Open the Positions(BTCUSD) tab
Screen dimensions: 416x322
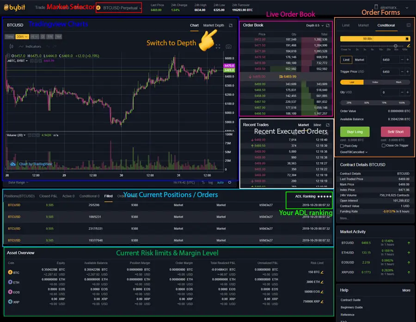click(19, 196)
